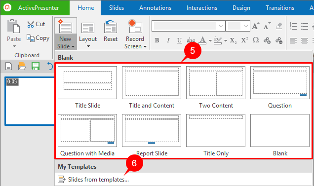Viewport: 314px width, 186px height.
Task: Toggle superscript formatting
Action: (x=244, y=40)
